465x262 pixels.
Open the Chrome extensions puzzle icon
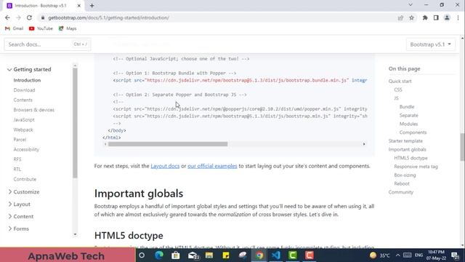tap(425, 17)
